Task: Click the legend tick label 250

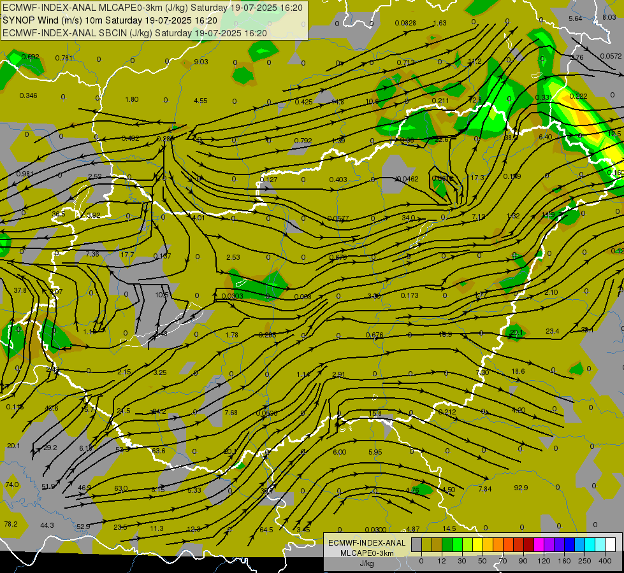Action: (x=584, y=561)
